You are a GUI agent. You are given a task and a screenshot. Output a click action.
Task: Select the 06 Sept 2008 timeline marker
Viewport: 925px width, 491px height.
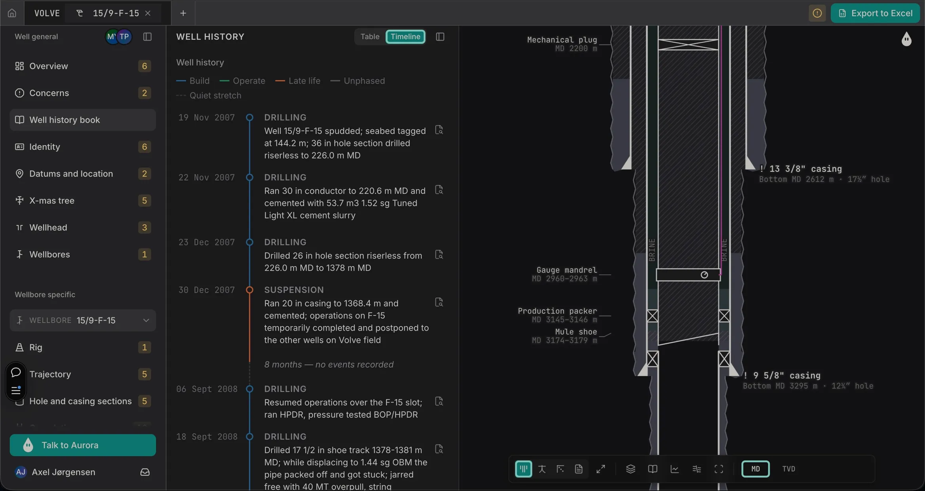(249, 389)
